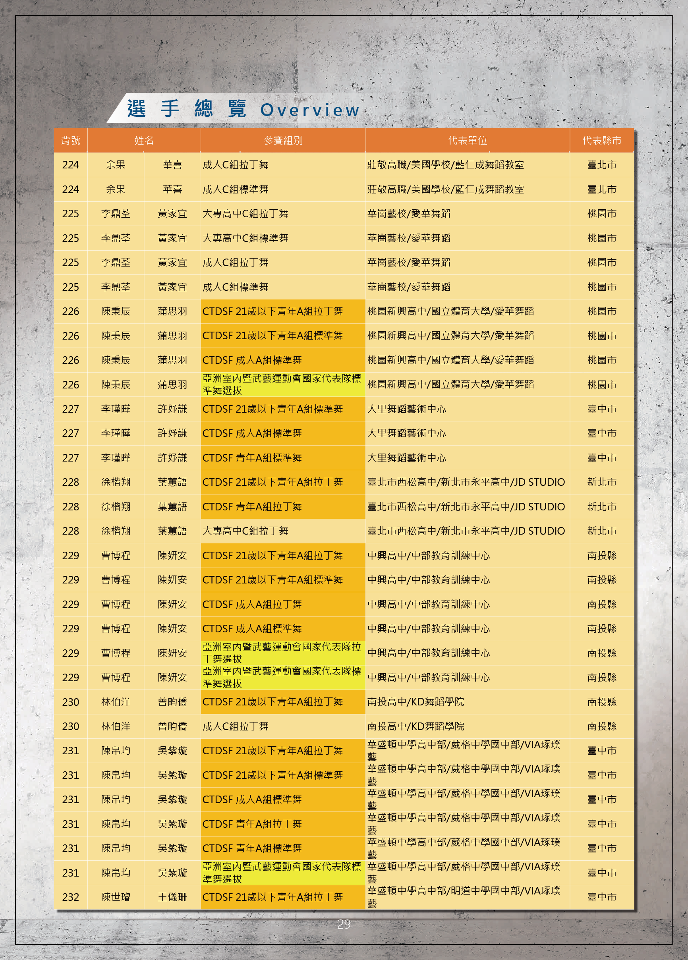688x960 pixels.
Task: Click the 選手總覽 Overview page title
Action: (244, 109)
